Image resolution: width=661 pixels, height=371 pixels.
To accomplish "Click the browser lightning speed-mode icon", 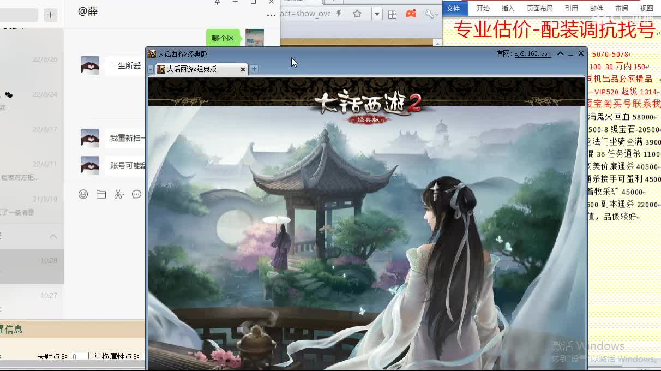I will coord(339,14).
